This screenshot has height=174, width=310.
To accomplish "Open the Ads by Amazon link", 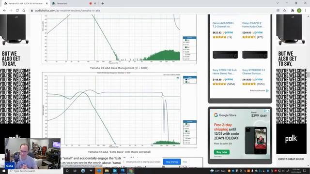I will point(259,90).
